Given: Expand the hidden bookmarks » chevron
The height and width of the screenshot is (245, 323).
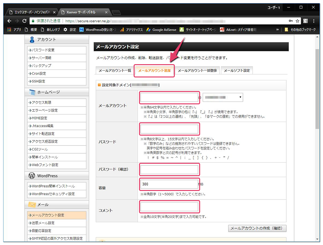Looking at the screenshot, I should point(278,30).
